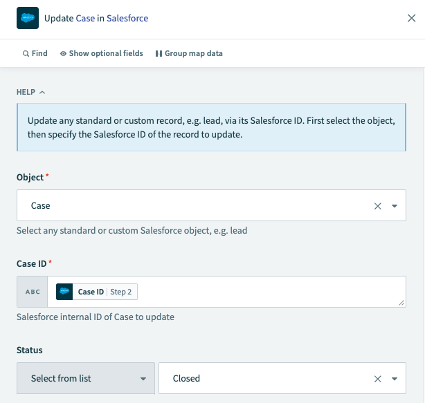Click the ABC text type icon

coord(33,292)
